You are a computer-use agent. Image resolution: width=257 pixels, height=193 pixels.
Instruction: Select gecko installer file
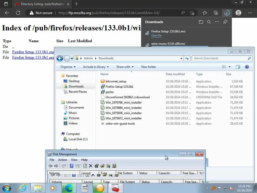coord(109,92)
